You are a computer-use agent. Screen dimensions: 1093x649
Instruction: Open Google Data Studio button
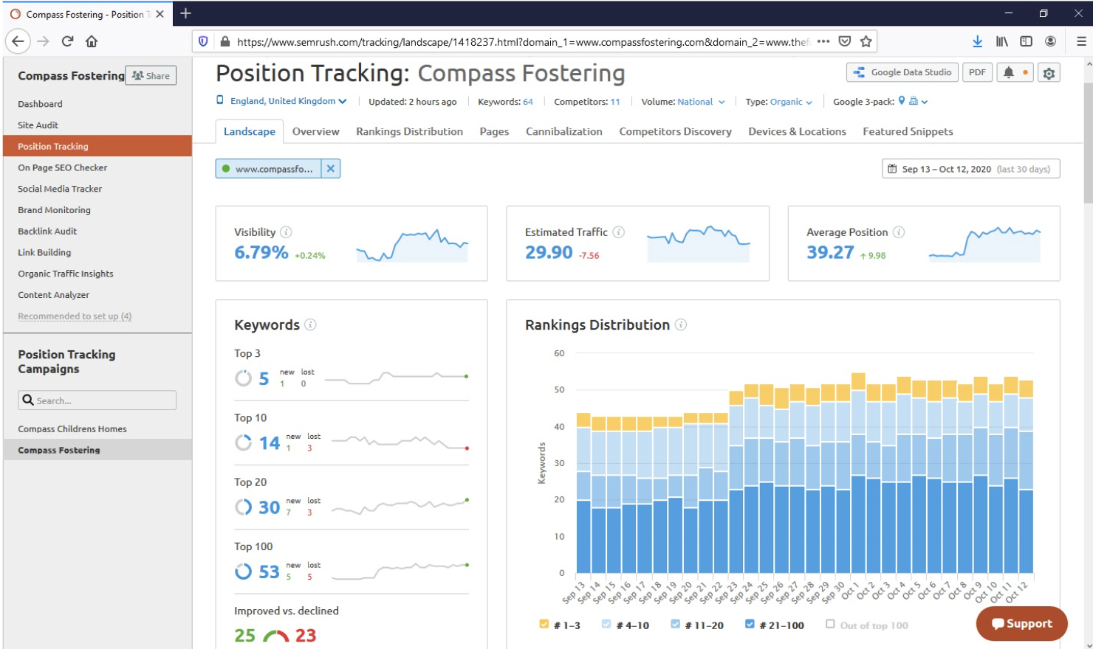902,72
